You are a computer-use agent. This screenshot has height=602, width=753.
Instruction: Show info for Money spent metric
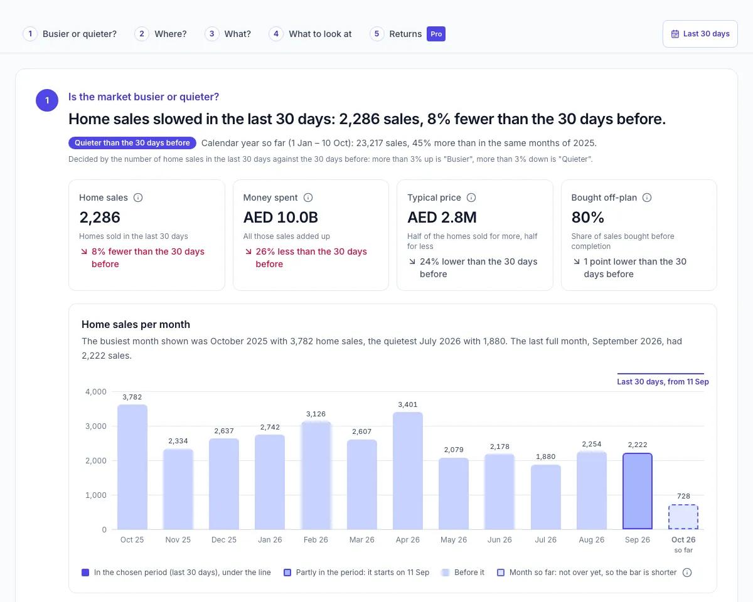point(308,198)
